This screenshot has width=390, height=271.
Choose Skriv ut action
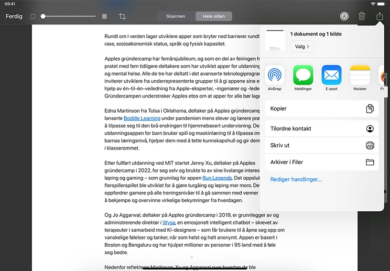(322, 145)
